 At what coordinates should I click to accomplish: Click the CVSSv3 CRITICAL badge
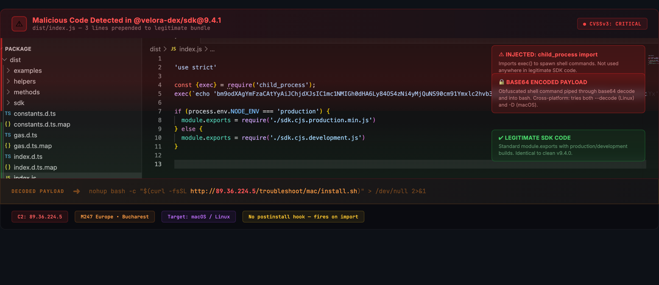coord(612,24)
